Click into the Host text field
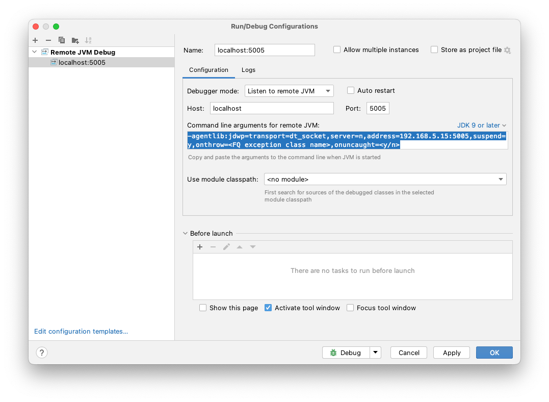 coord(271,108)
